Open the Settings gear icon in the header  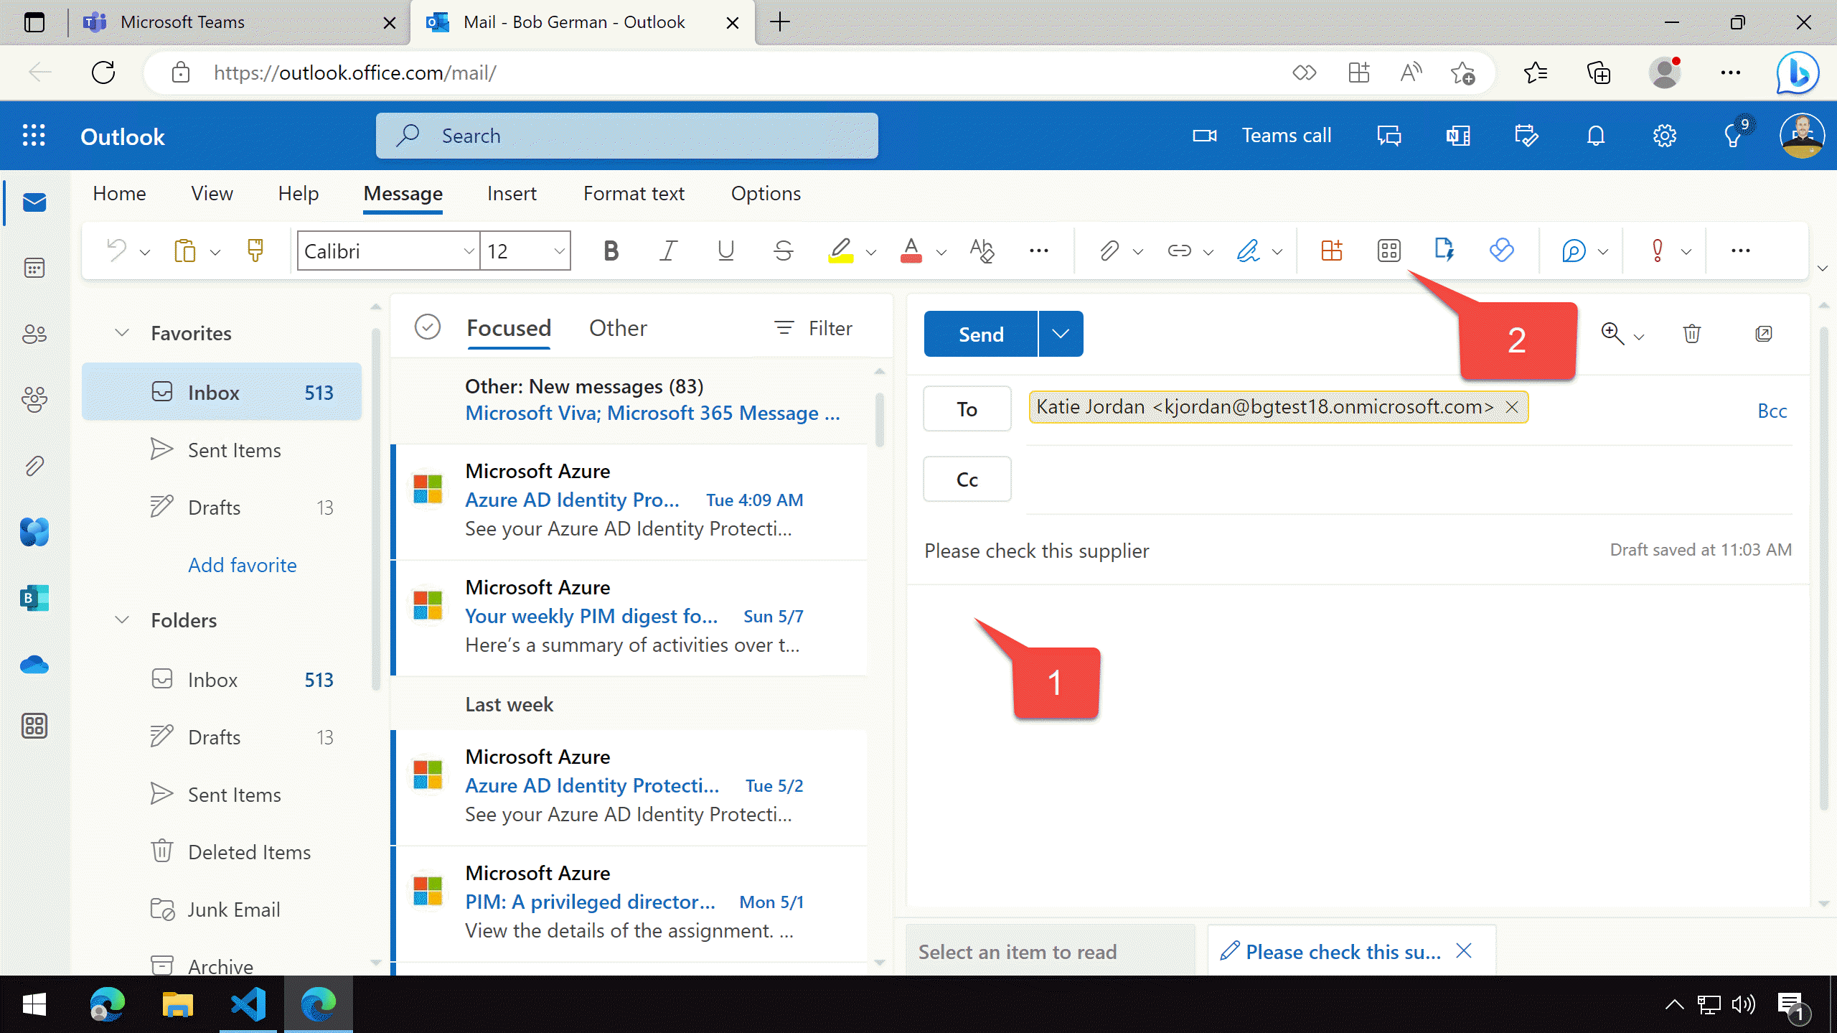pyautogui.click(x=1664, y=136)
